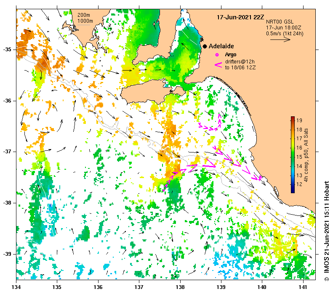This screenshot has width=333, height=294.
Task: Click the 'to 18/06 12Z' legend text
Action: [240, 68]
